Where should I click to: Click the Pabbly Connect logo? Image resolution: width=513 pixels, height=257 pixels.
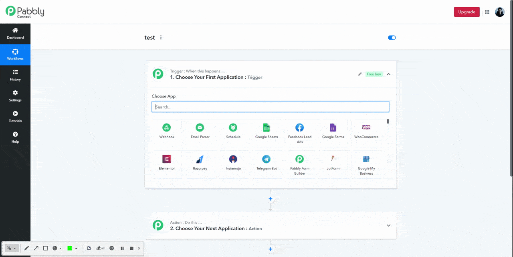pyautogui.click(x=25, y=12)
